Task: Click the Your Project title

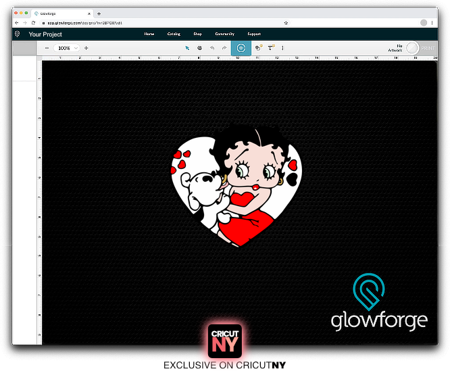Action: click(x=45, y=34)
